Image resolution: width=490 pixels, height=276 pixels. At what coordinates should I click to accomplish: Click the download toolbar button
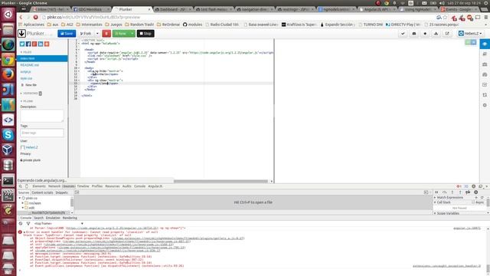pyautogui.click(x=436, y=34)
